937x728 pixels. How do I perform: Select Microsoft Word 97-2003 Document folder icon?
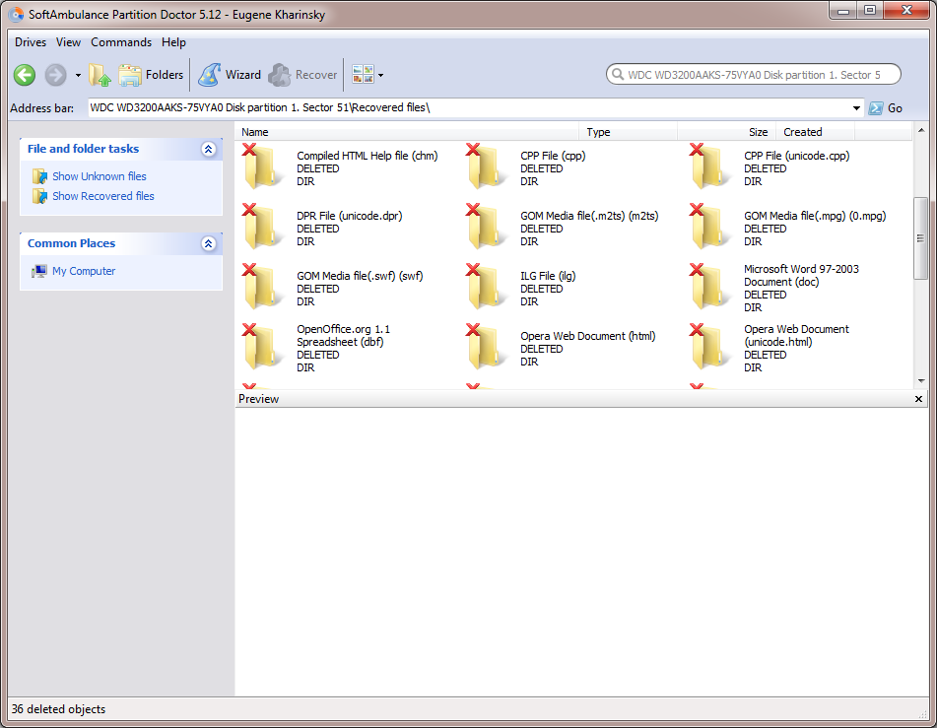(708, 288)
